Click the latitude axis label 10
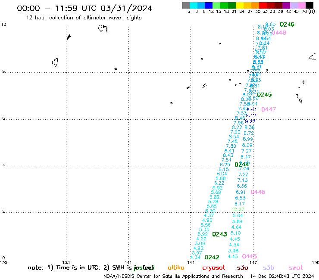The image size is (319, 280). 3,25
